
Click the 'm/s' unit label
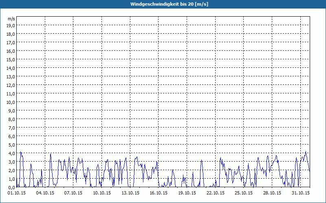pyautogui.click(x=11, y=19)
